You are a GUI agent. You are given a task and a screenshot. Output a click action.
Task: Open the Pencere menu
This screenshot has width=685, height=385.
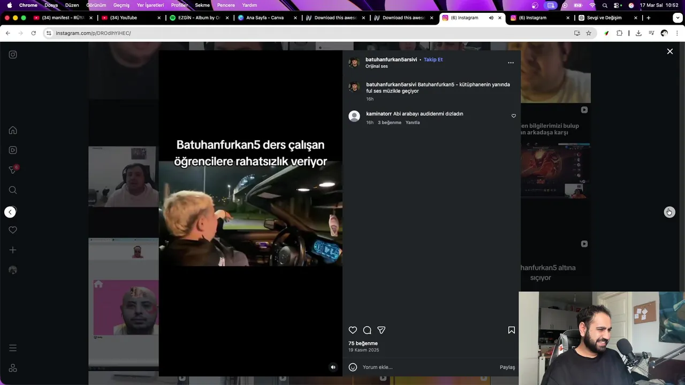click(226, 5)
